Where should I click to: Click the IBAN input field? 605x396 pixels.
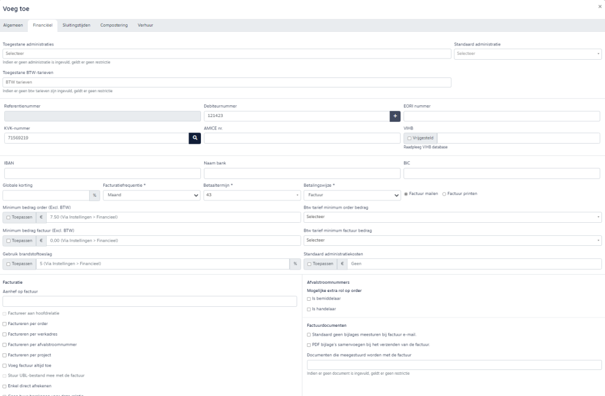[102, 174]
